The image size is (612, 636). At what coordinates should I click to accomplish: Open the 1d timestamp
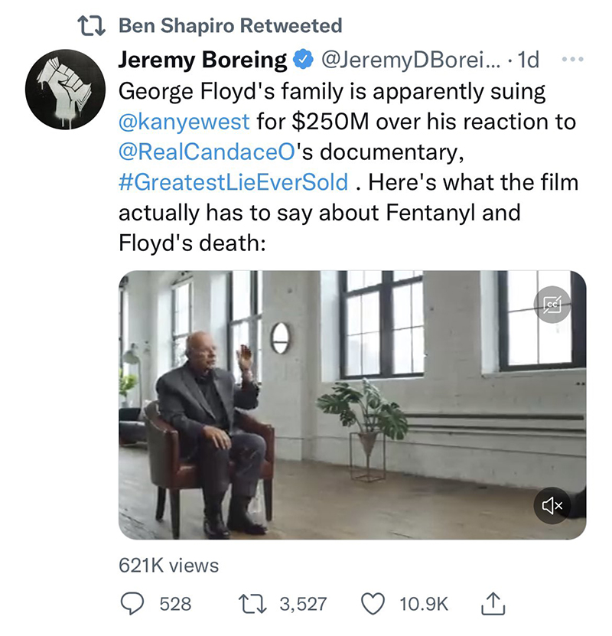(529, 60)
